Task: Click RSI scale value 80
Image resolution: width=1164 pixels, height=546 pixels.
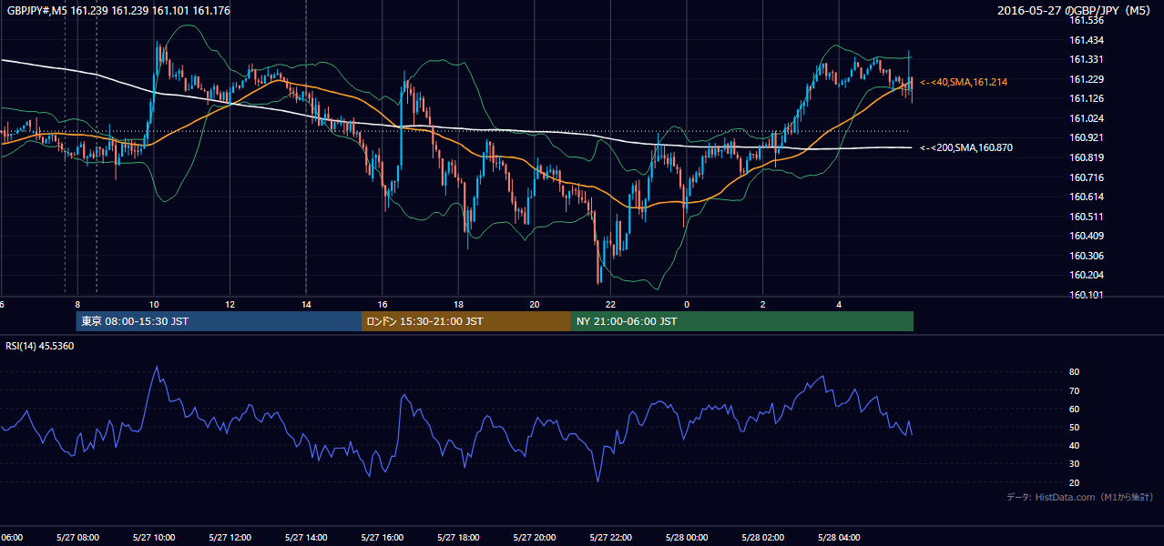Action: pyautogui.click(x=1075, y=372)
